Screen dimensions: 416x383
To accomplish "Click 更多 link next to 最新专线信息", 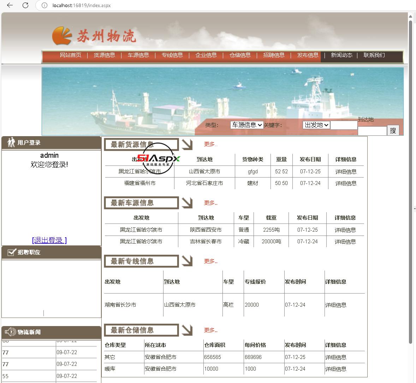I will click(211, 261).
